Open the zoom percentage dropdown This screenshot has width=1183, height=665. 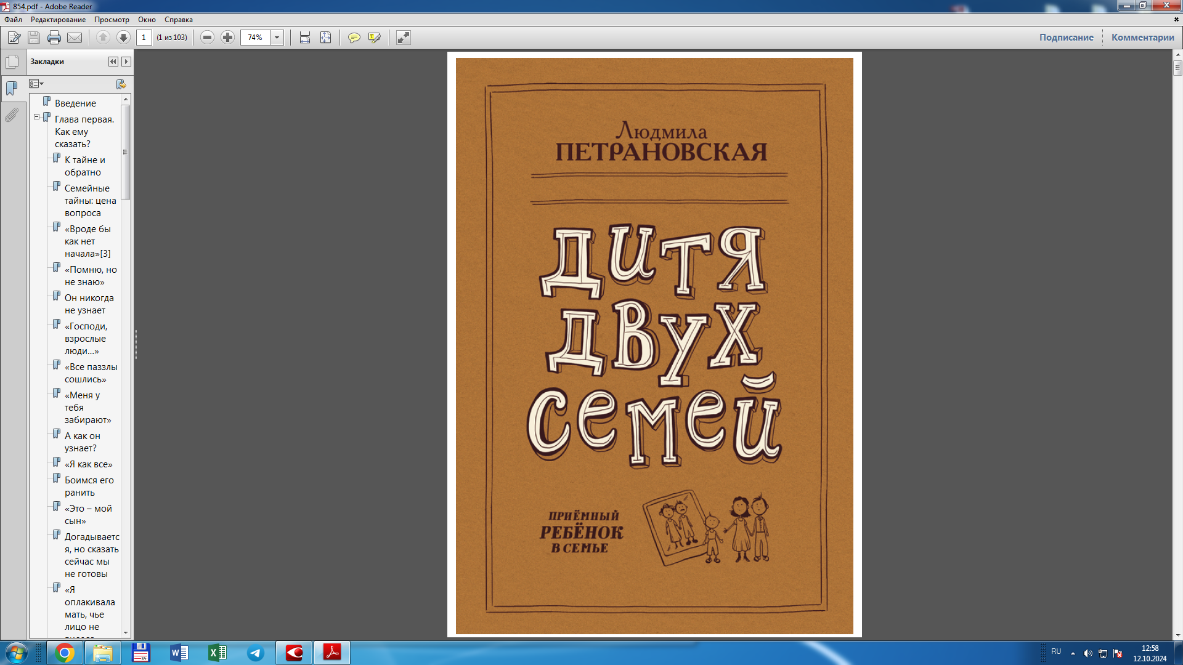277,38
